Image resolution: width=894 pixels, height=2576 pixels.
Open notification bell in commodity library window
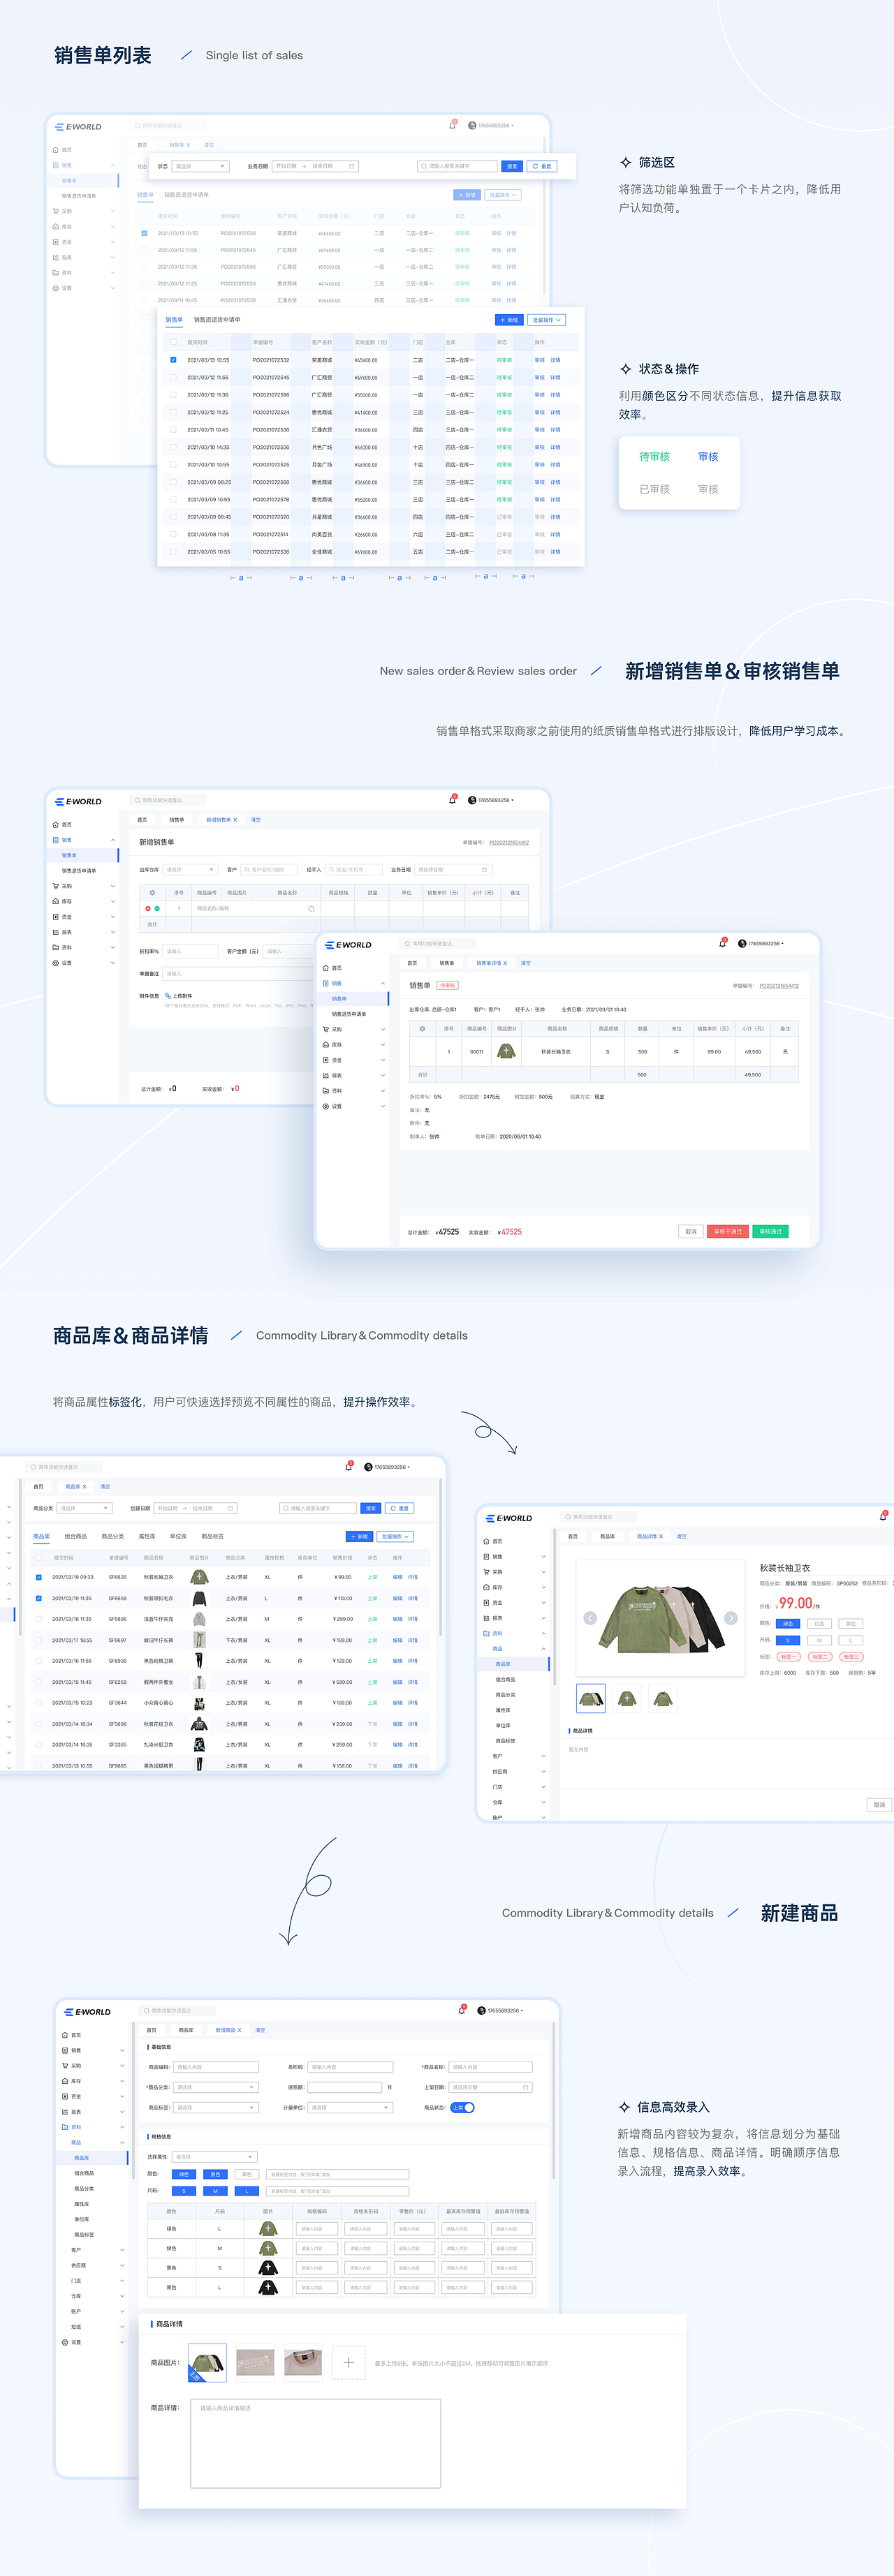[x=348, y=1467]
